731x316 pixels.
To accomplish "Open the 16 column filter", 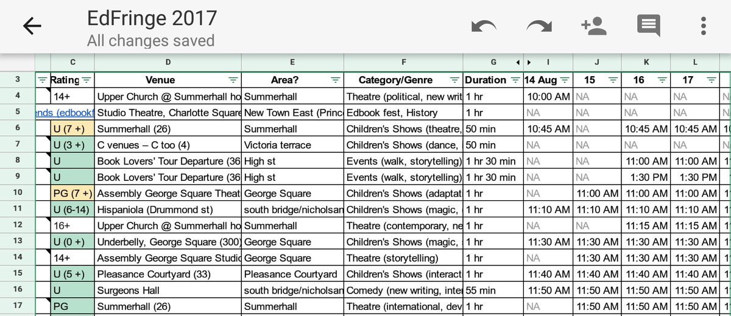I will point(662,80).
